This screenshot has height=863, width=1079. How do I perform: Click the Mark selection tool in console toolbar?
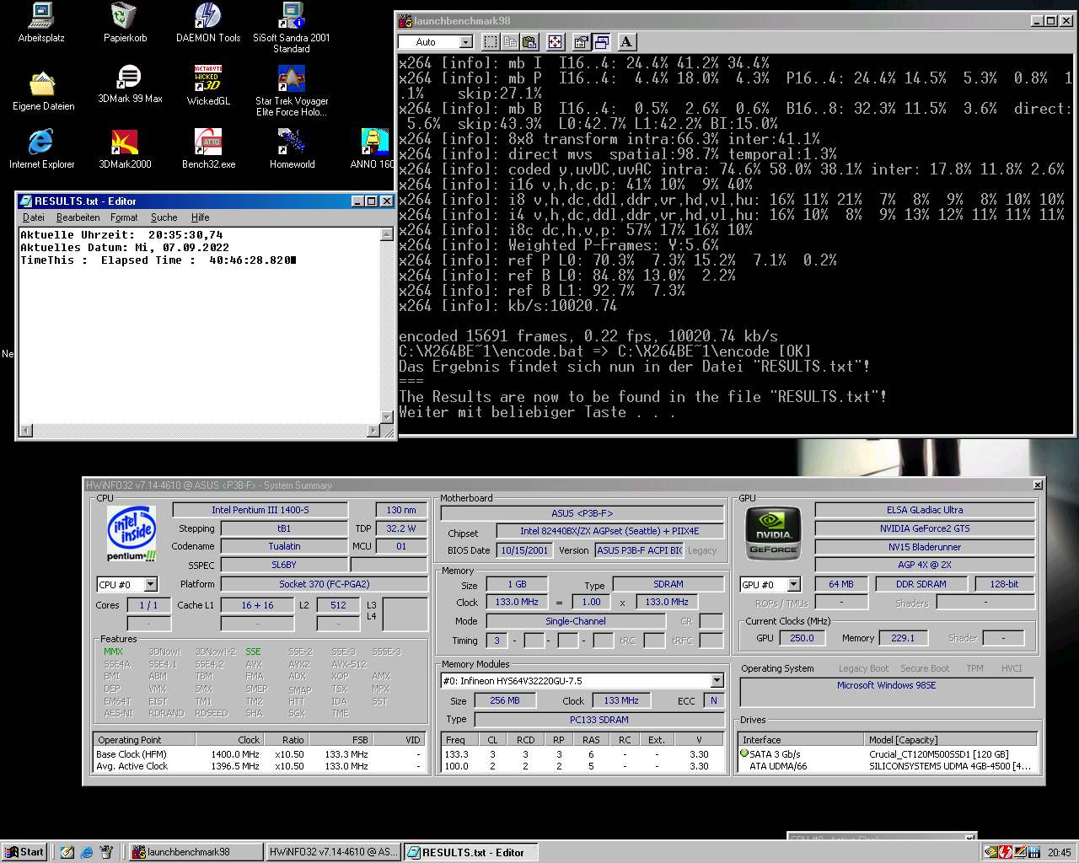click(491, 41)
